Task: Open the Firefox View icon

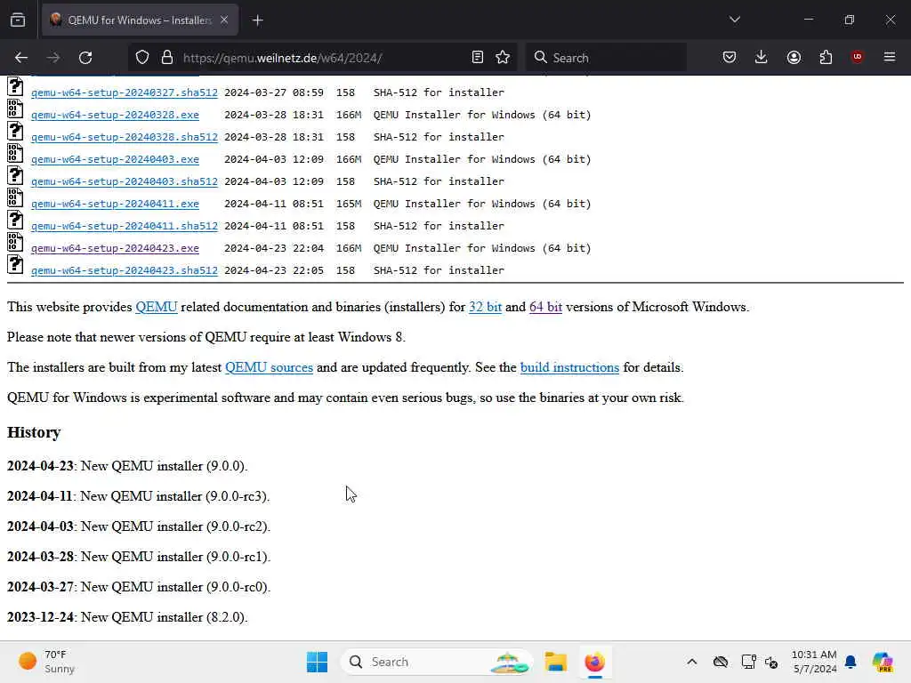Action: pos(18,20)
